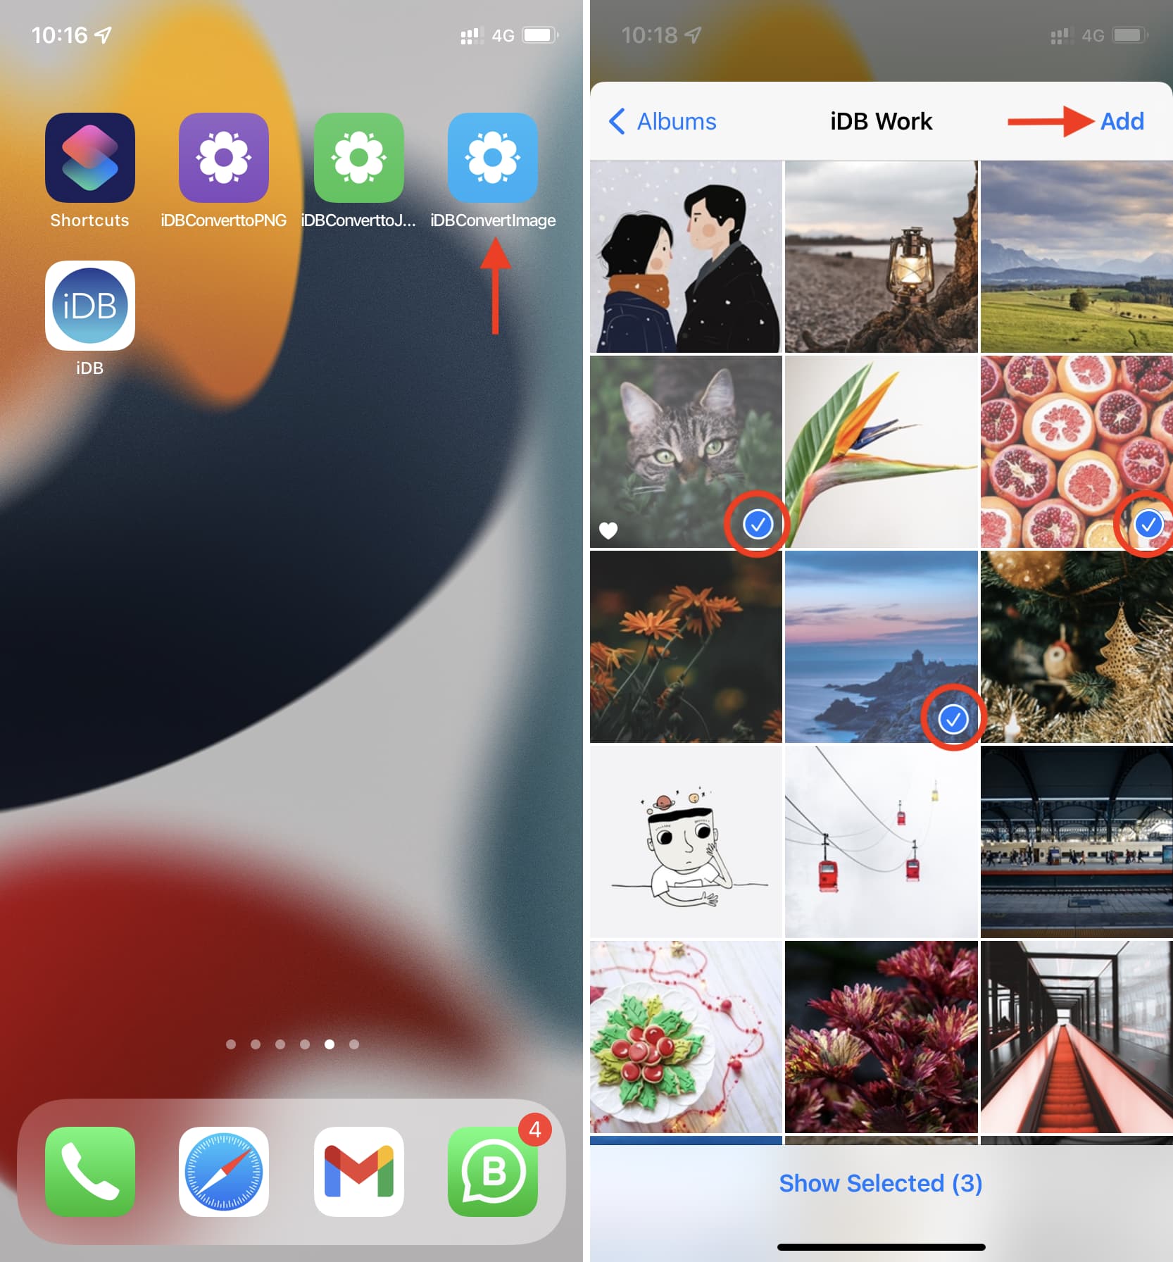This screenshot has height=1262, width=1173.
Task: Select the bird of paradise flower photo
Action: pyautogui.click(x=881, y=451)
